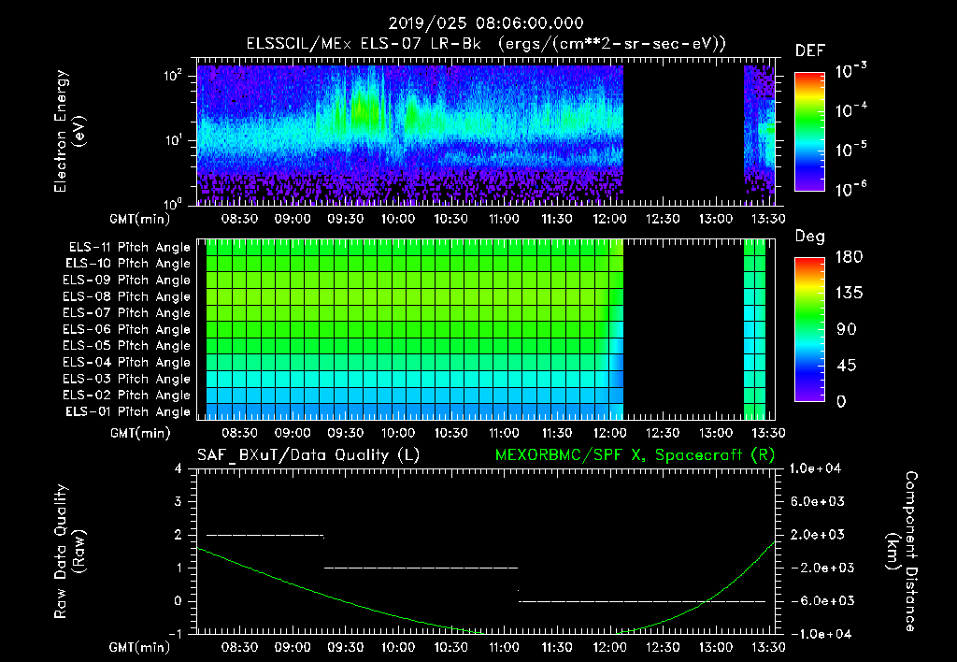Click the data quality level 1 line segment
Viewport: 957px width, 662px height.
tap(421, 568)
